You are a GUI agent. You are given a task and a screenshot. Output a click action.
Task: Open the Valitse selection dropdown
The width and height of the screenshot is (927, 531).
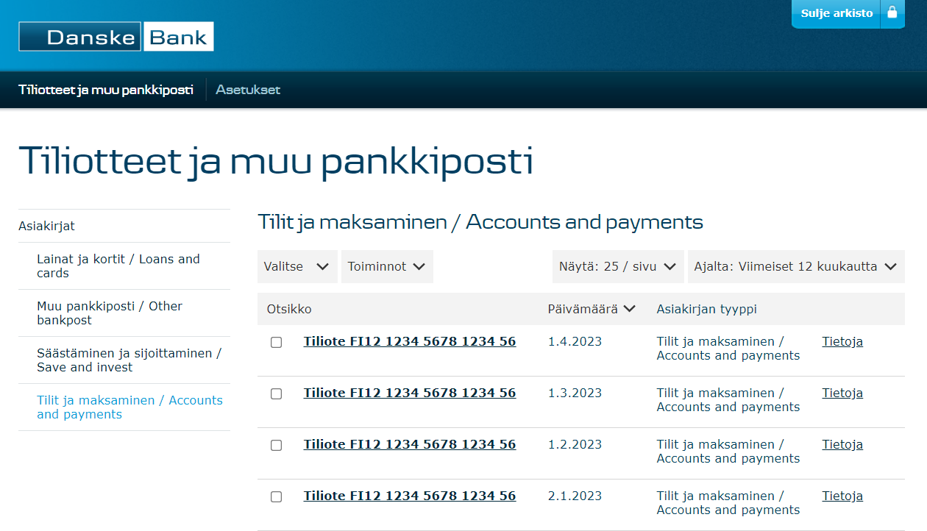[x=297, y=266]
